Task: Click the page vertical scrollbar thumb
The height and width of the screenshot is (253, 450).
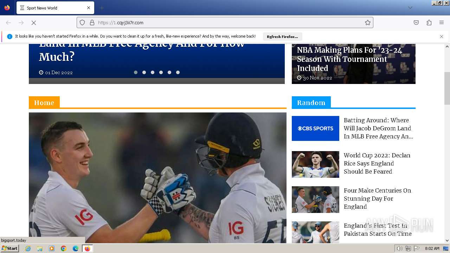Action: pyautogui.click(x=447, y=89)
